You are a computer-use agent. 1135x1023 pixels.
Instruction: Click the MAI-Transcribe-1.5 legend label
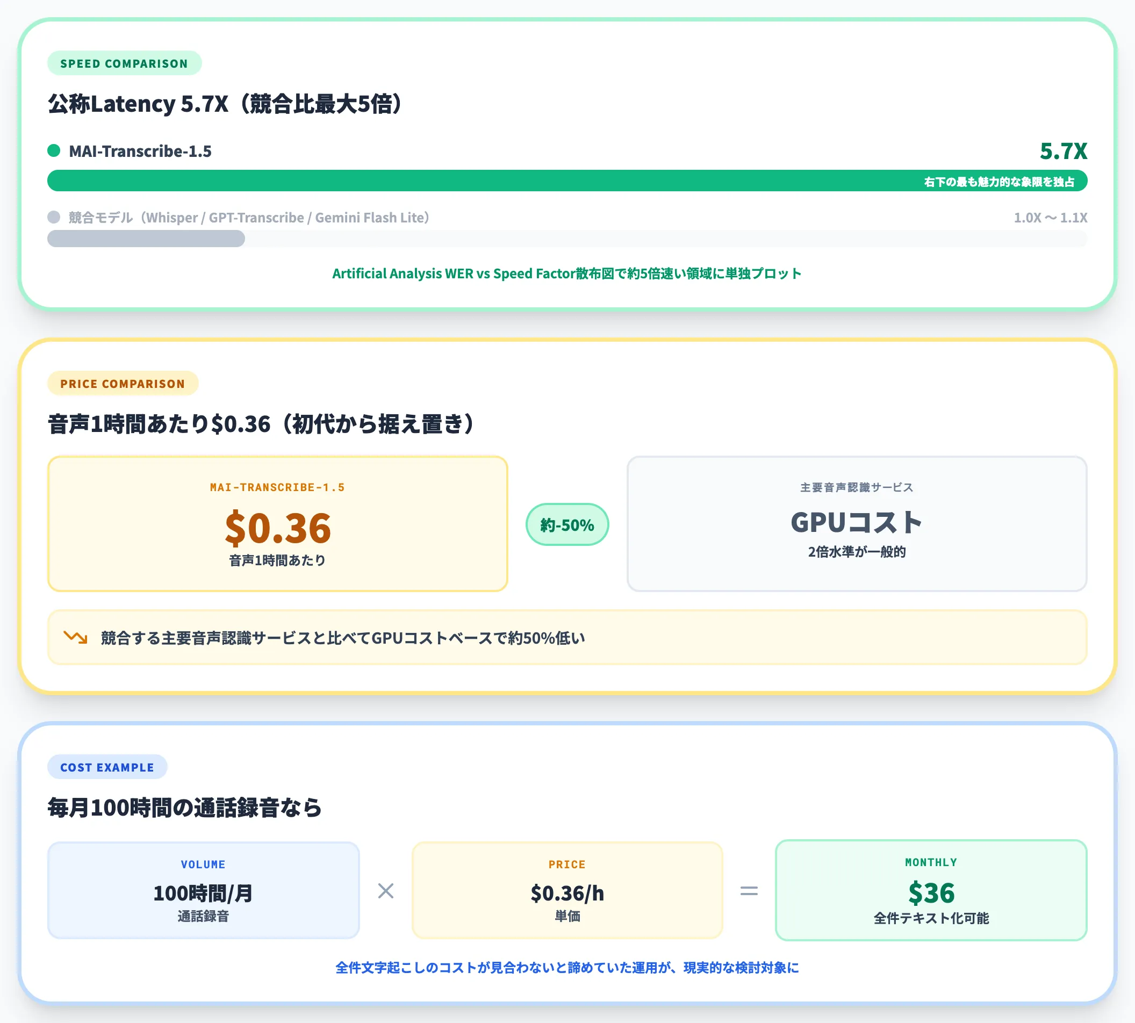click(x=140, y=151)
